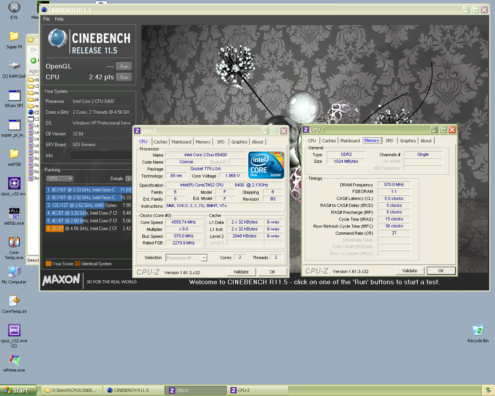495x396 pixels.
Task: Run the CPU benchmark
Action: 124,77
